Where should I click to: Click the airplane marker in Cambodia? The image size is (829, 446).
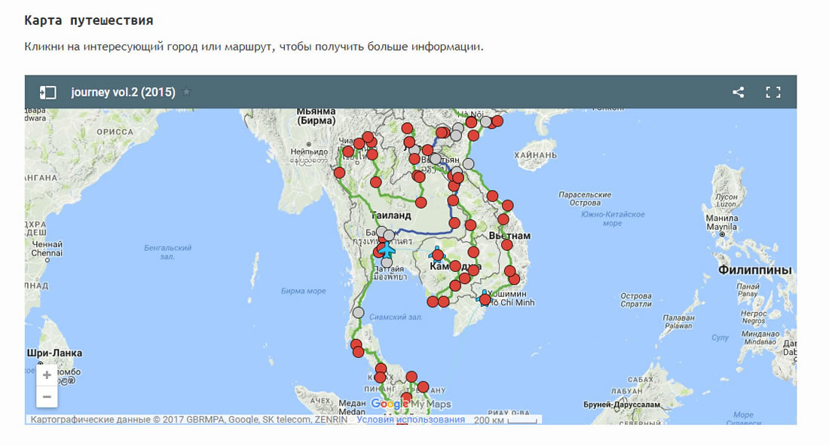coord(436,254)
